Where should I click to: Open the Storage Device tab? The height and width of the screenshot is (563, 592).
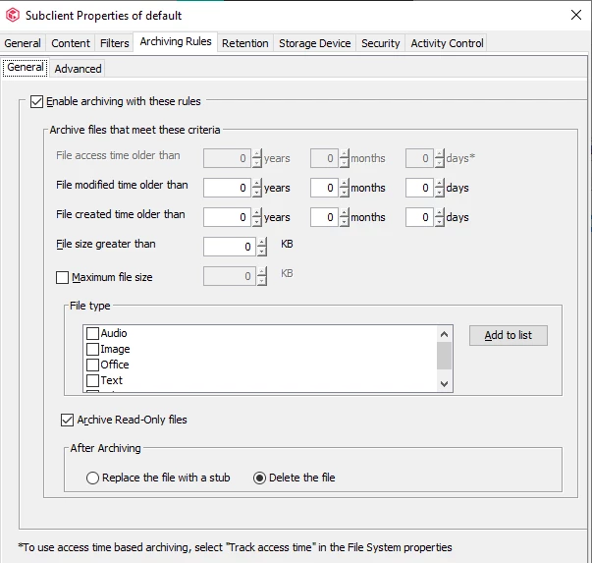click(314, 43)
